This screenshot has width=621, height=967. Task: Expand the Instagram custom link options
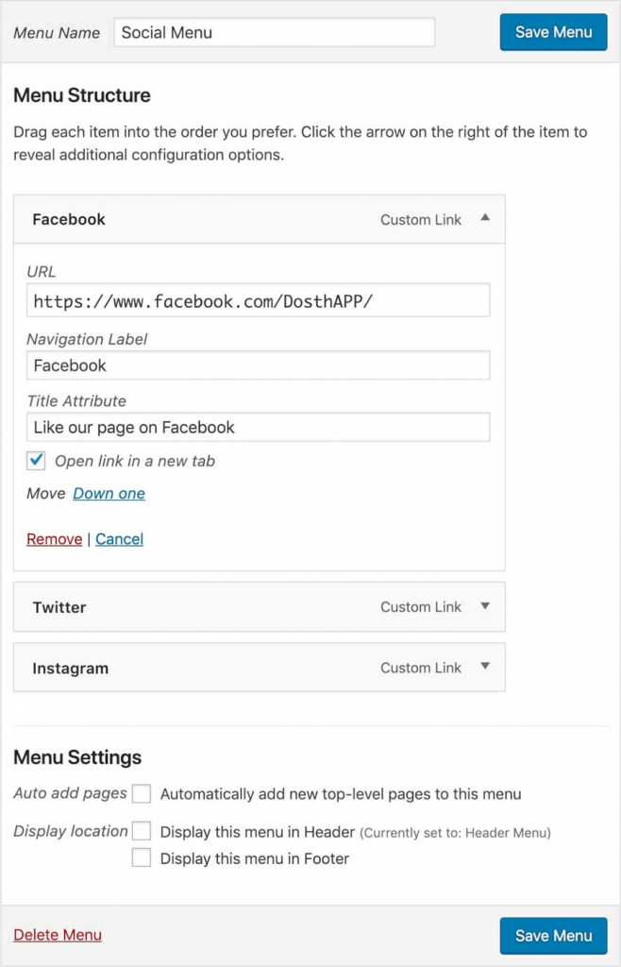click(484, 667)
